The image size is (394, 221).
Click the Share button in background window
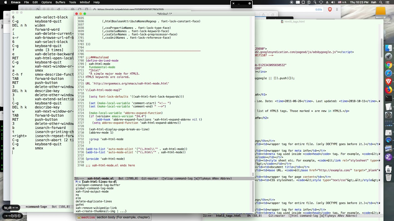pyautogui.click(x=263, y=14)
